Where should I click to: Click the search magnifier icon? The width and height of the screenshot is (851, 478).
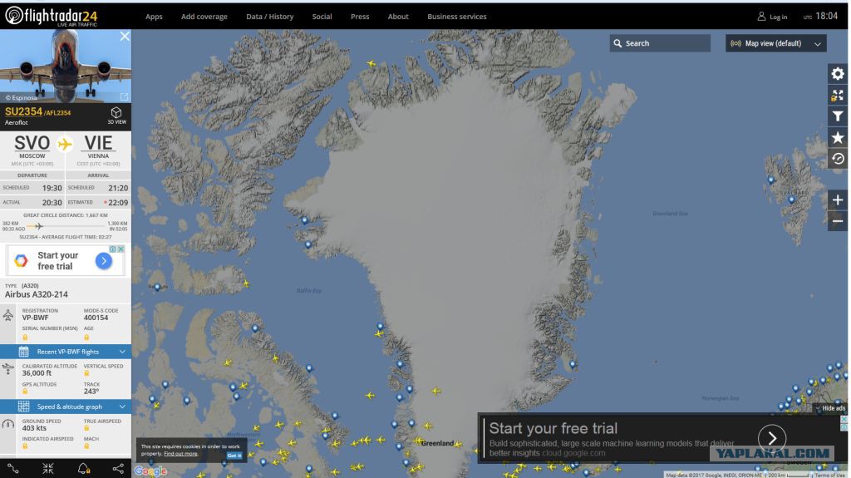coord(617,43)
